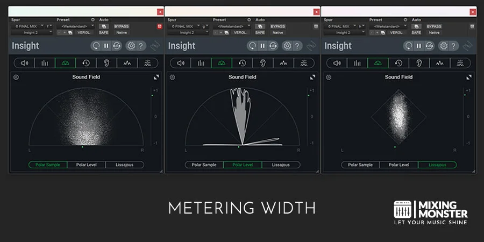Viewport: 484px width, 242px height.
Task: Open Insight 2 plugin selector in insert h window
Action: point(345,32)
